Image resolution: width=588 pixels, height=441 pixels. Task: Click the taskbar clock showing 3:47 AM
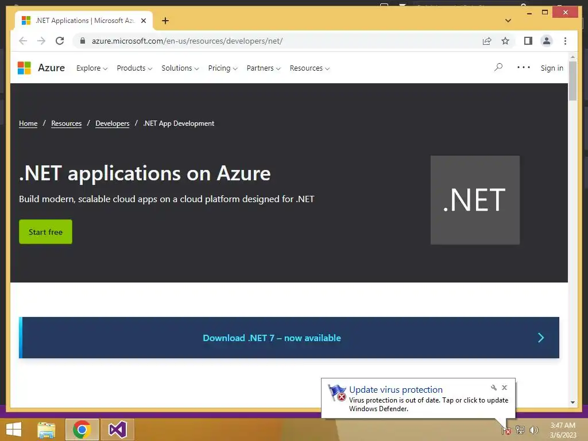coord(563,430)
